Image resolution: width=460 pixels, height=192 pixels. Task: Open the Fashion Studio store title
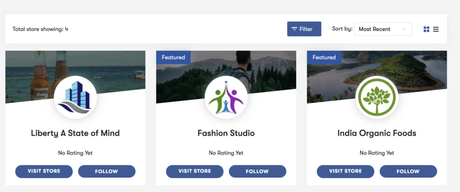click(x=226, y=133)
